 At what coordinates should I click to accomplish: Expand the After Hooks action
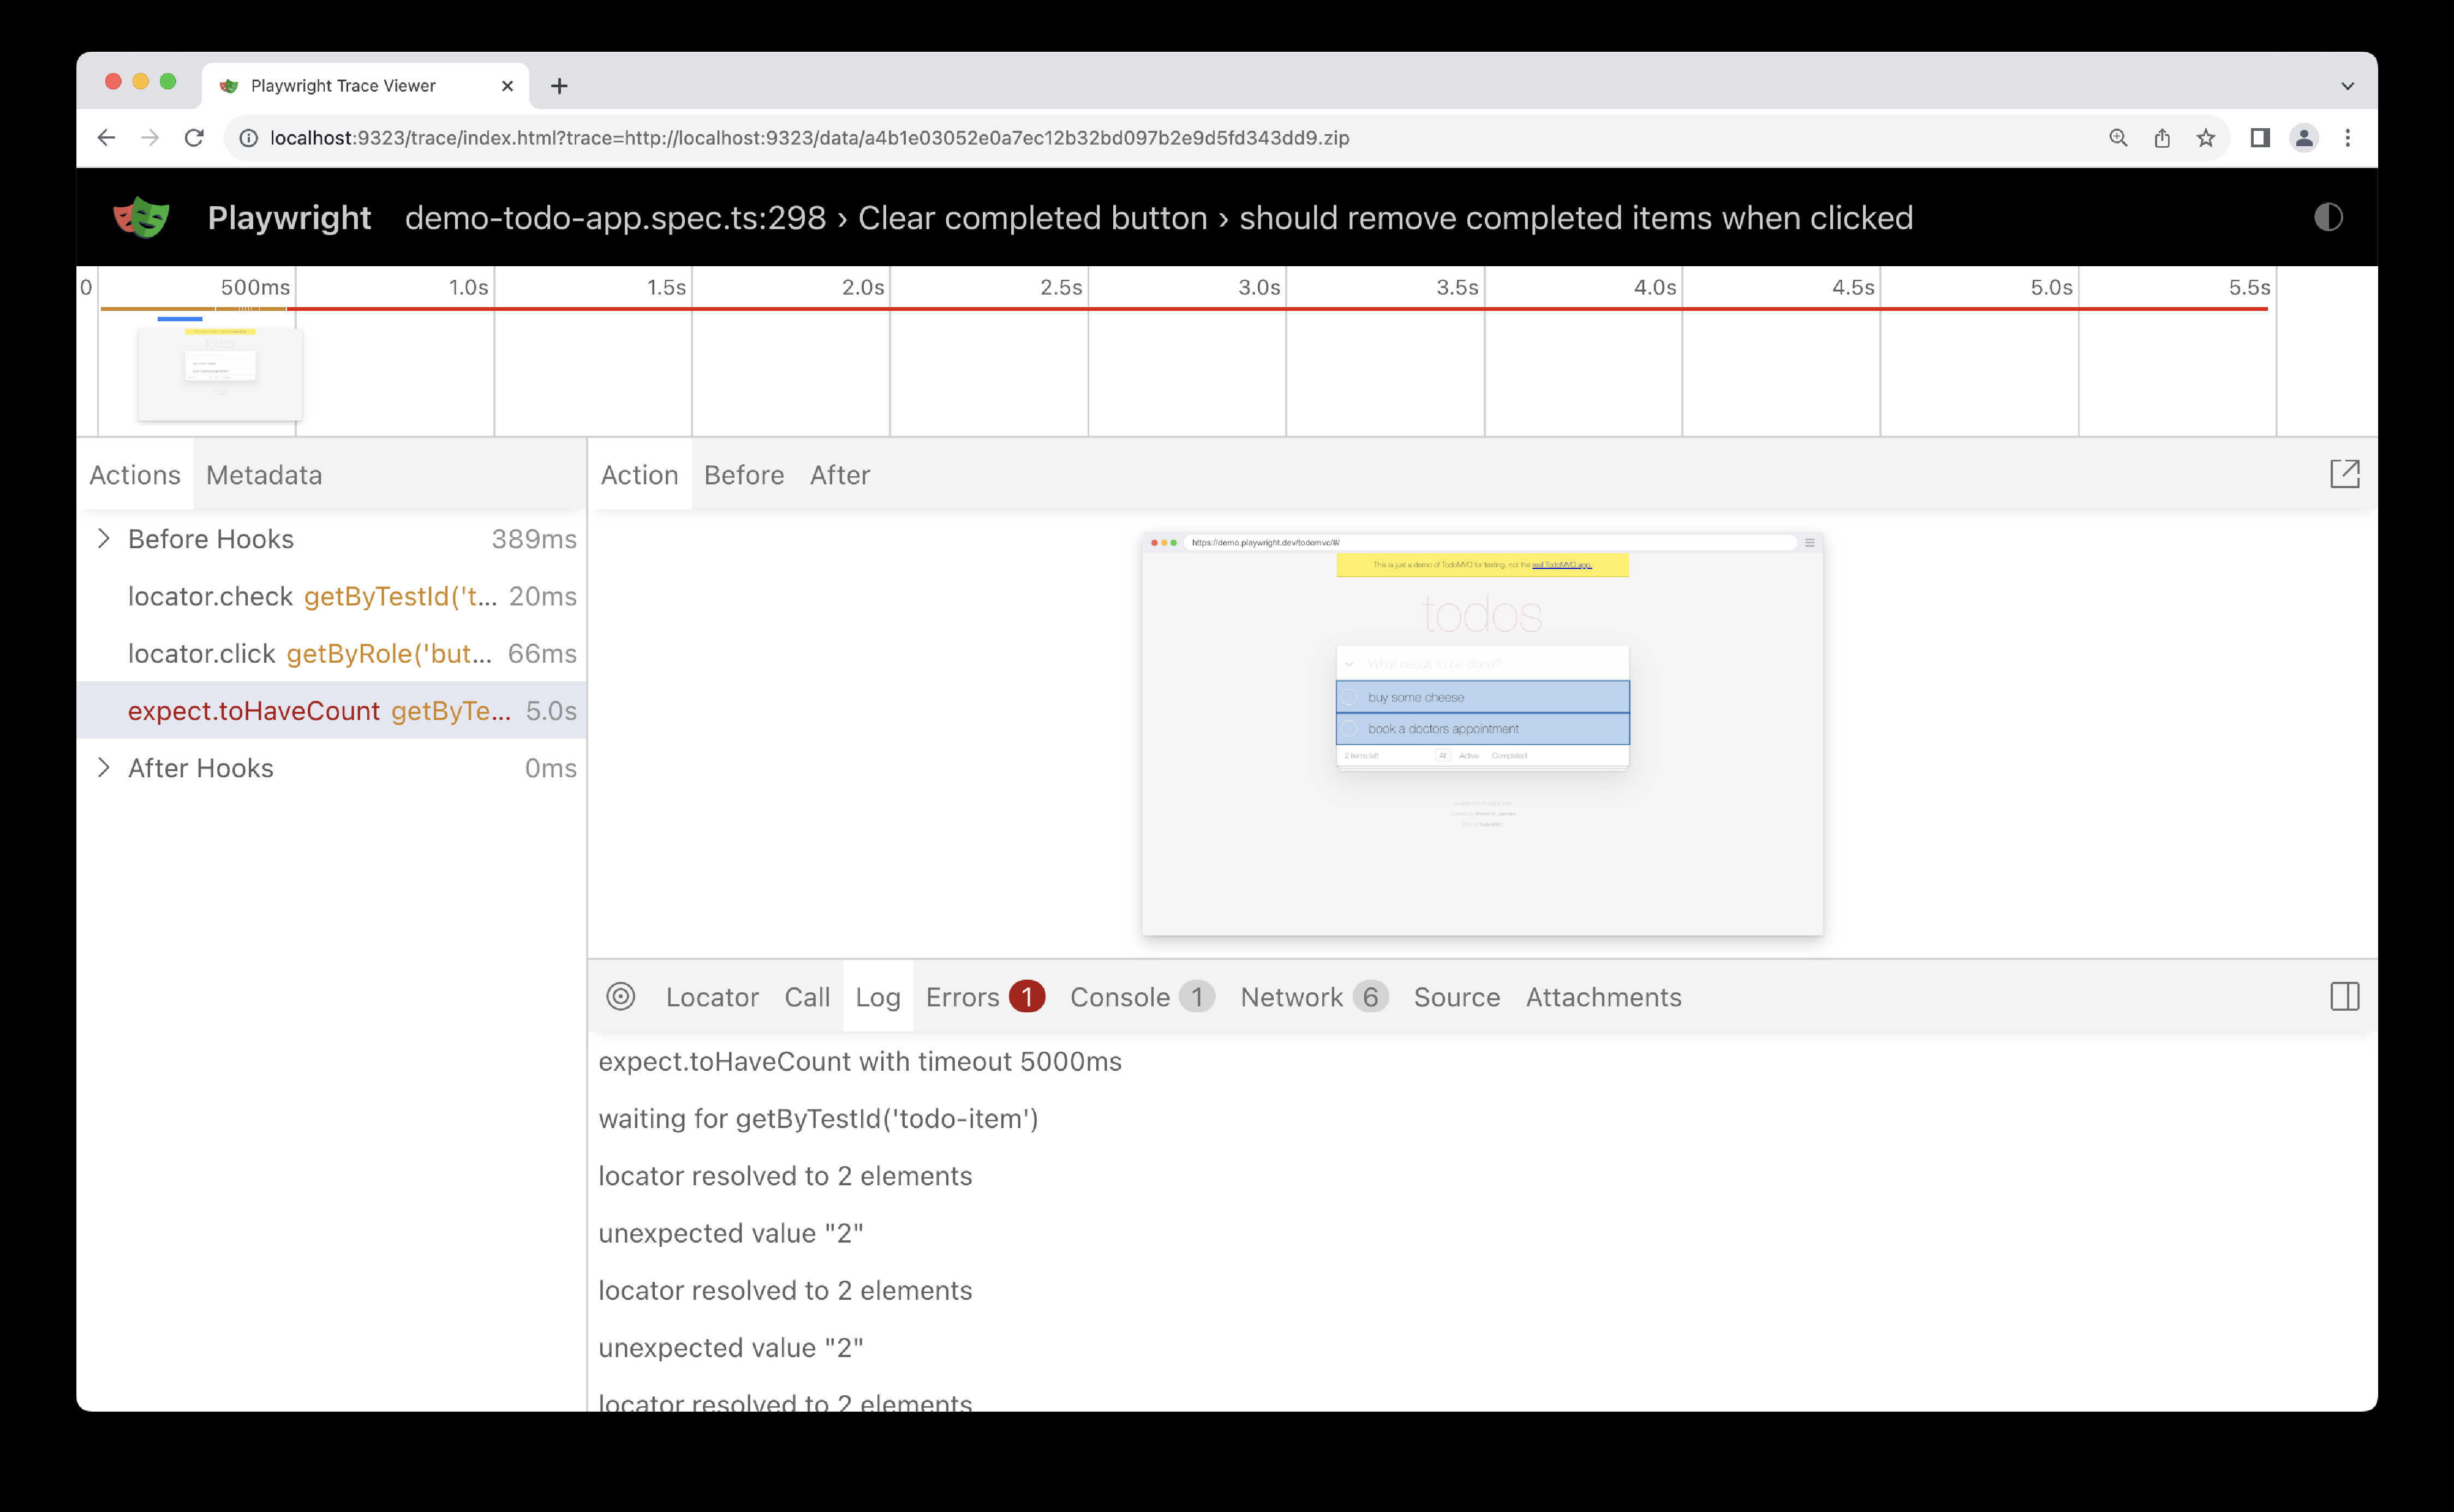(104, 768)
